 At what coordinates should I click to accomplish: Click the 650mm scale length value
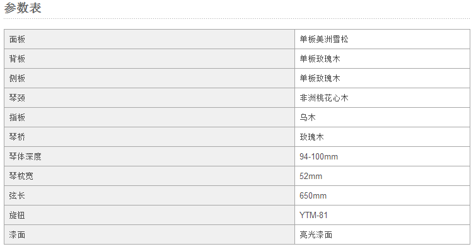[x=313, y=195]
